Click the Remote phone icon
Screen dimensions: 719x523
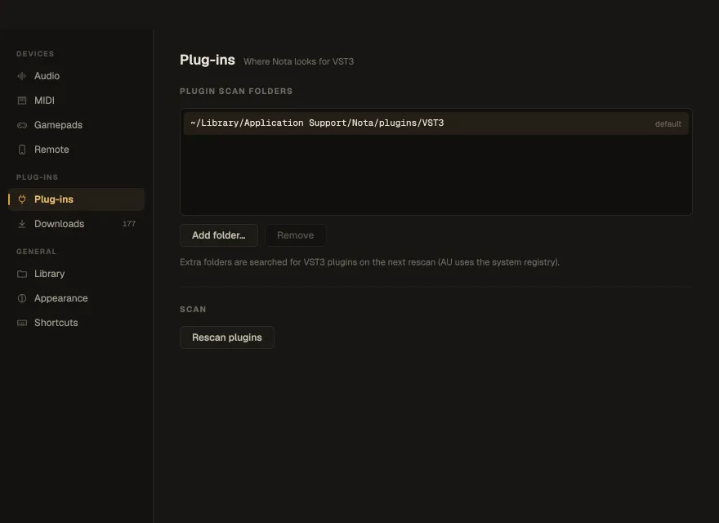21,150
